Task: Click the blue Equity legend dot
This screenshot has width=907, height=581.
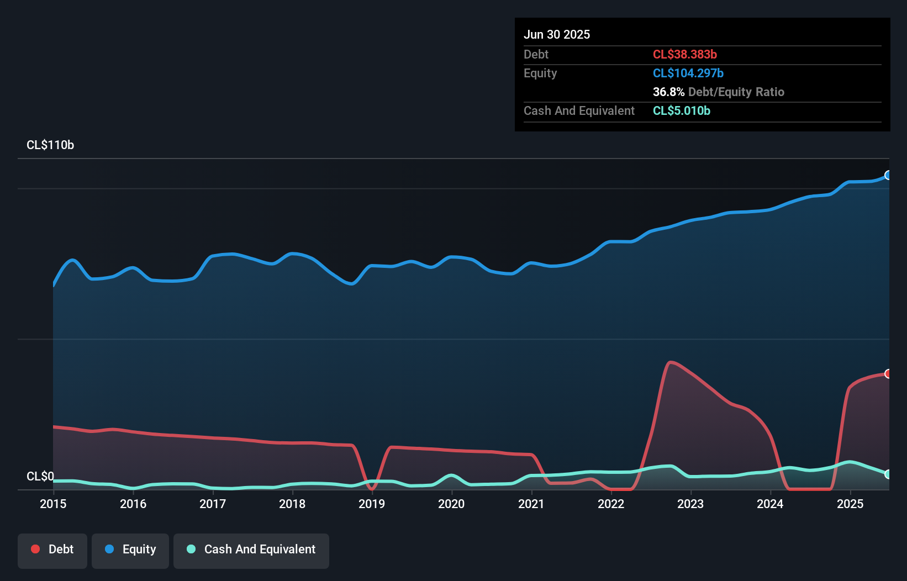Action: 110,549
